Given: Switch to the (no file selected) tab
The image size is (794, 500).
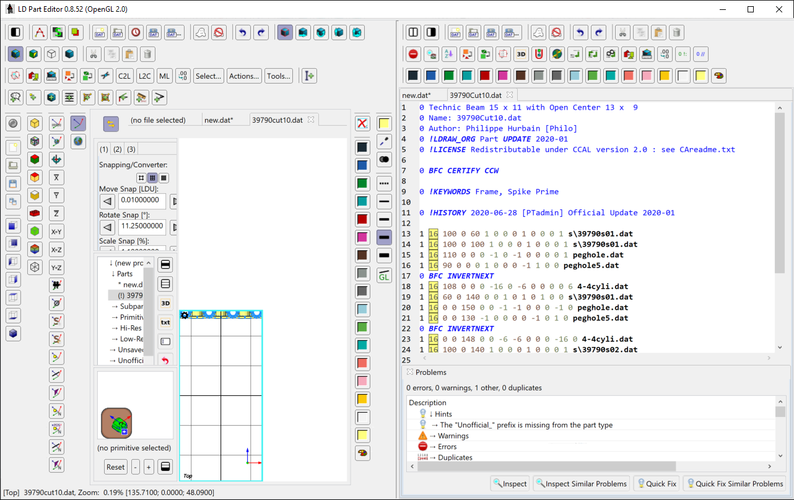Looking at the screenshot, I should [x=158, y=120].
